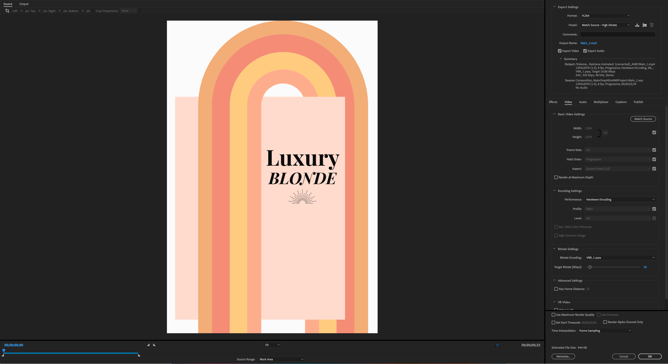Open the Video tab
Viewport: 668px width, 364px height.
pyautogui.click(x=568, y=102)
